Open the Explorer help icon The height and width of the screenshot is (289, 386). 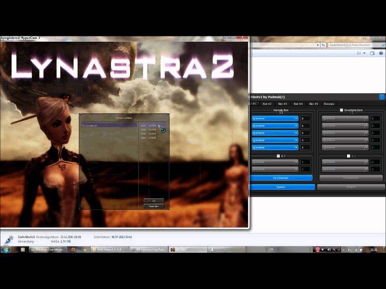coord(381,53)
